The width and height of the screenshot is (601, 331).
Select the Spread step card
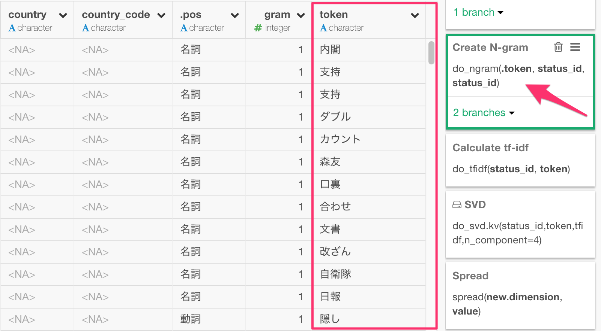pyautogui.click(x=520, y=295)
